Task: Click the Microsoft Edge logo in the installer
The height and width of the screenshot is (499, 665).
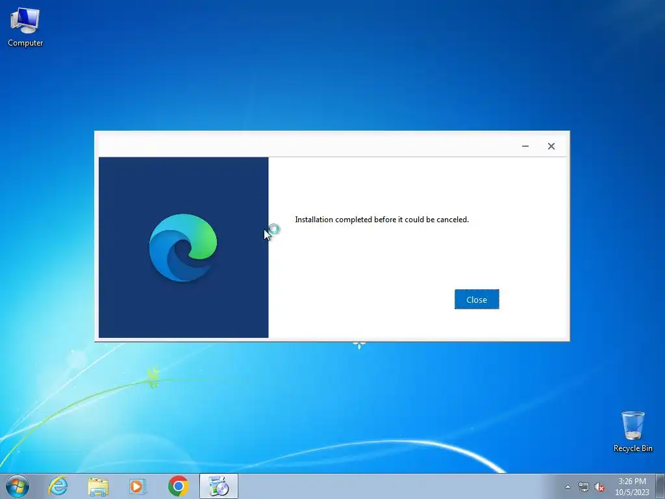Action: pos(182,248)
